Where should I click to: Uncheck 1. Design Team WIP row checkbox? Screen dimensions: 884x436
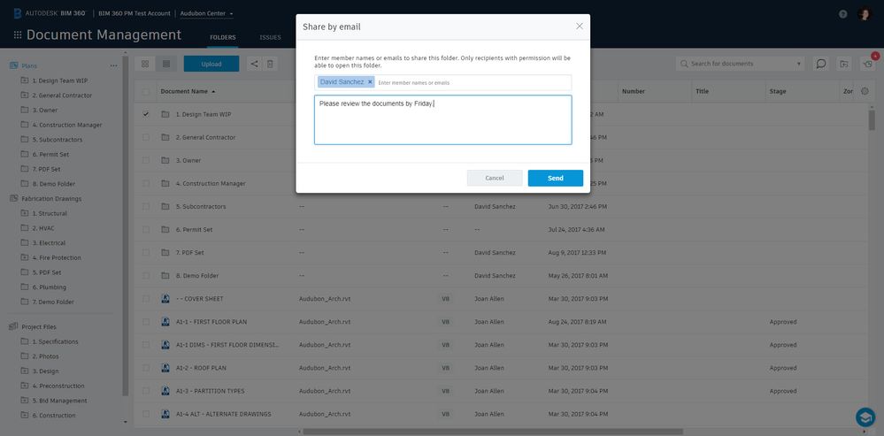click(x=146, y=114)
